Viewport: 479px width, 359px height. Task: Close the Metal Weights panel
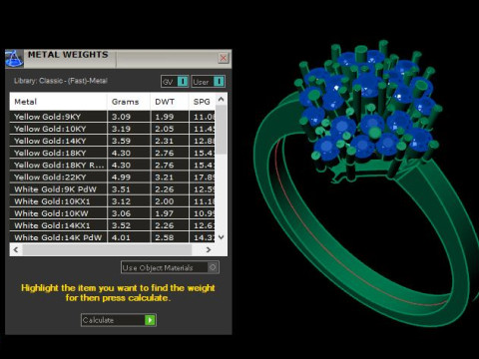(224, 58)
